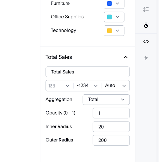Open the Technology color dropdown

[114, 31]
